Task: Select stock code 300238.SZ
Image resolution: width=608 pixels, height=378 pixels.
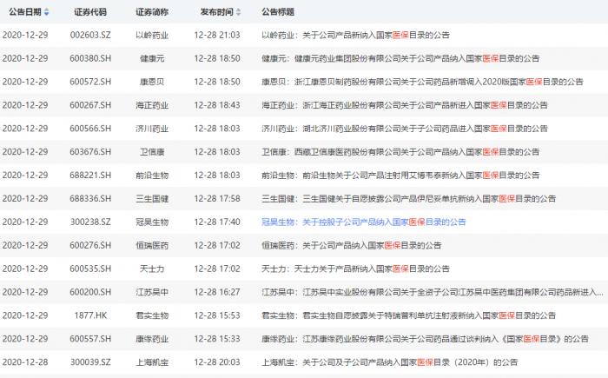Action: coord(90,222)
